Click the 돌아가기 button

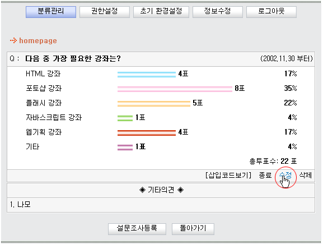(193, 229)
